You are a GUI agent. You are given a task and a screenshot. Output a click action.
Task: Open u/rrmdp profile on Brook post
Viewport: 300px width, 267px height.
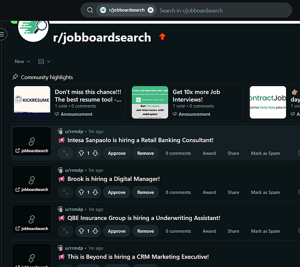(x=74, y=170)
